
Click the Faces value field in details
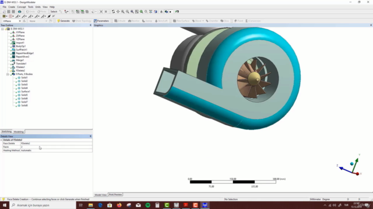pyautogui.click(x=56, y=147)
